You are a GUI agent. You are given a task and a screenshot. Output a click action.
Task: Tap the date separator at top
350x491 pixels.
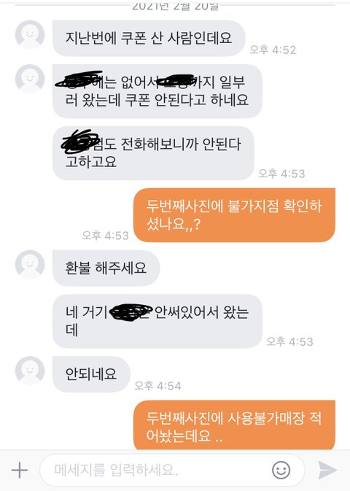coord(175,6)
